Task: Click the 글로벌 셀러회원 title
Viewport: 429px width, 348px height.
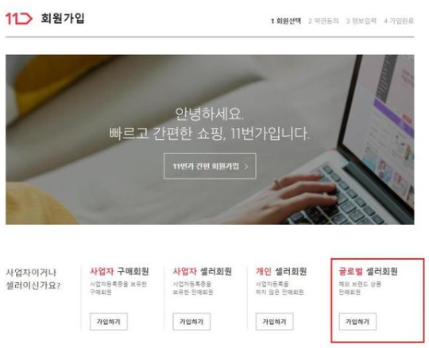Action: [369, 271]
